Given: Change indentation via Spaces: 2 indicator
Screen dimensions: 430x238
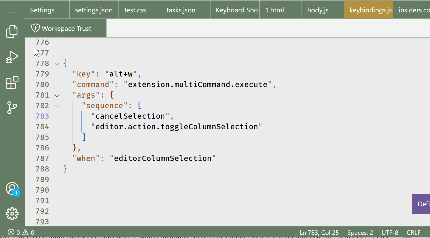Looking at the screenshot, I should click(360, 232).
